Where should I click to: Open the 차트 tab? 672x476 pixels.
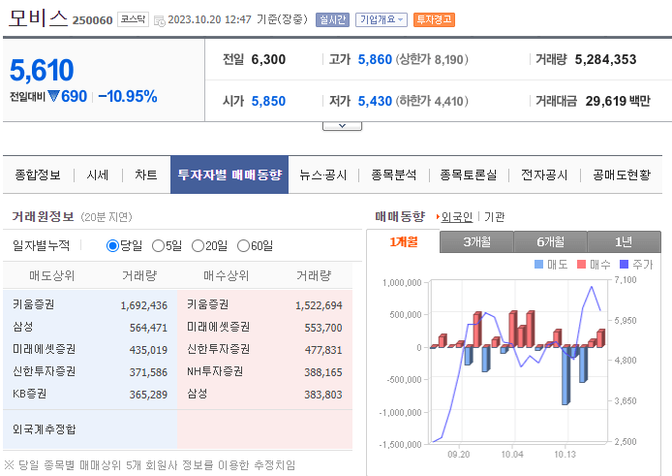[146, 175]
